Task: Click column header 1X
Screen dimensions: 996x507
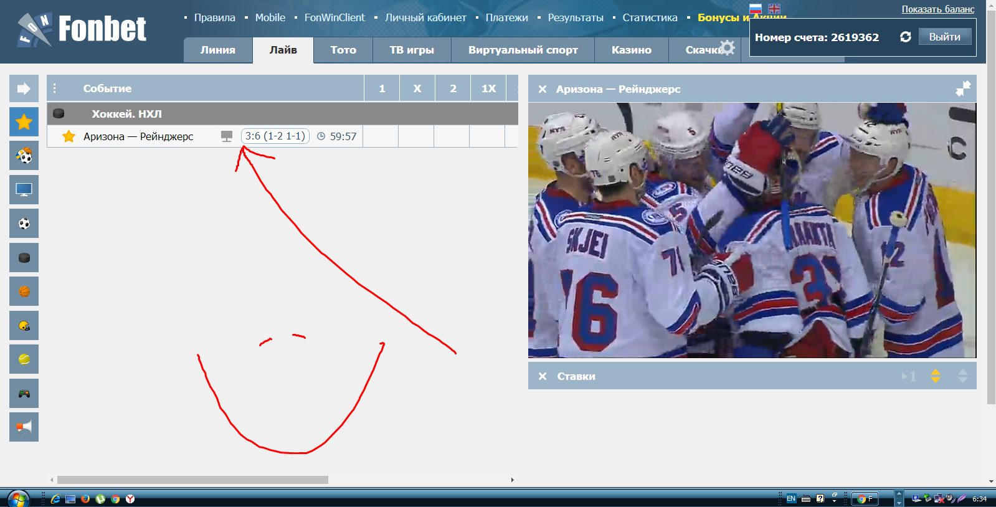Action: [488, 88]
